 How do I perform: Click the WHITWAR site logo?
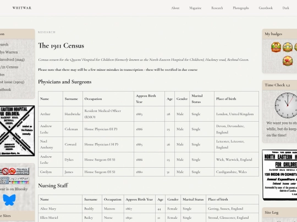[22, 8]
